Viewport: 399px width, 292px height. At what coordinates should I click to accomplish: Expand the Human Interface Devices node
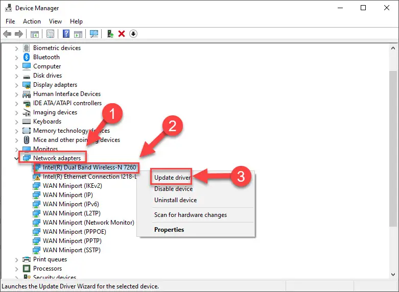tap(16, 94)
